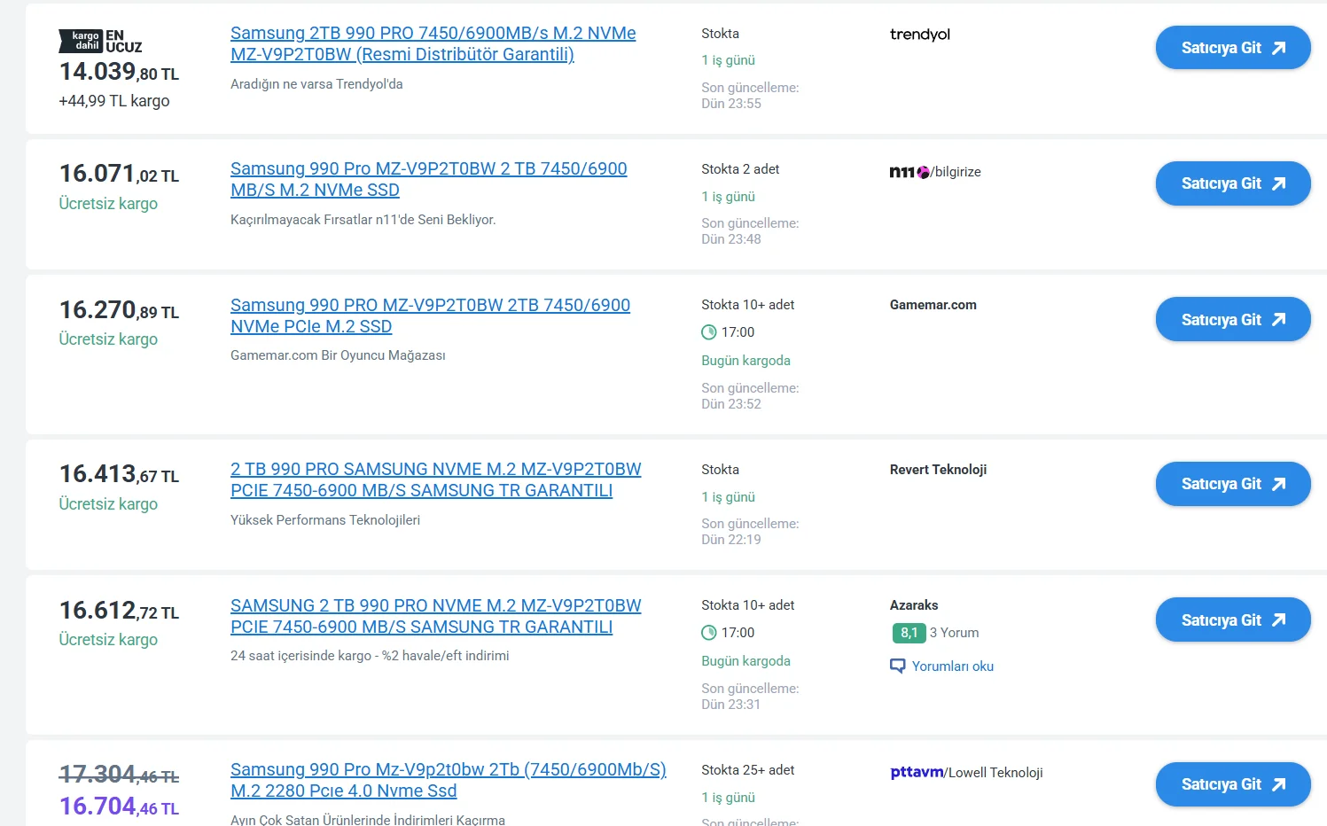Open 'SAMSUNG 2 TB 990 PRO NVME M.2' link
The height and width of the screenshot is (826, 1327).
(436, 616)
